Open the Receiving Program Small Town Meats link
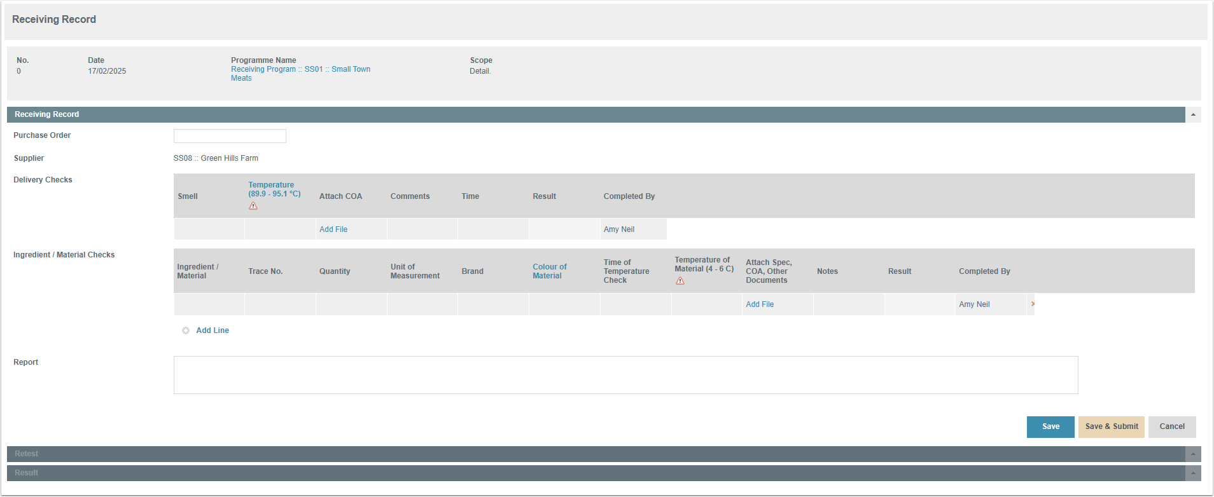Image resolution: width=1214 pixels, height=497 pixels. coord(300,74)
